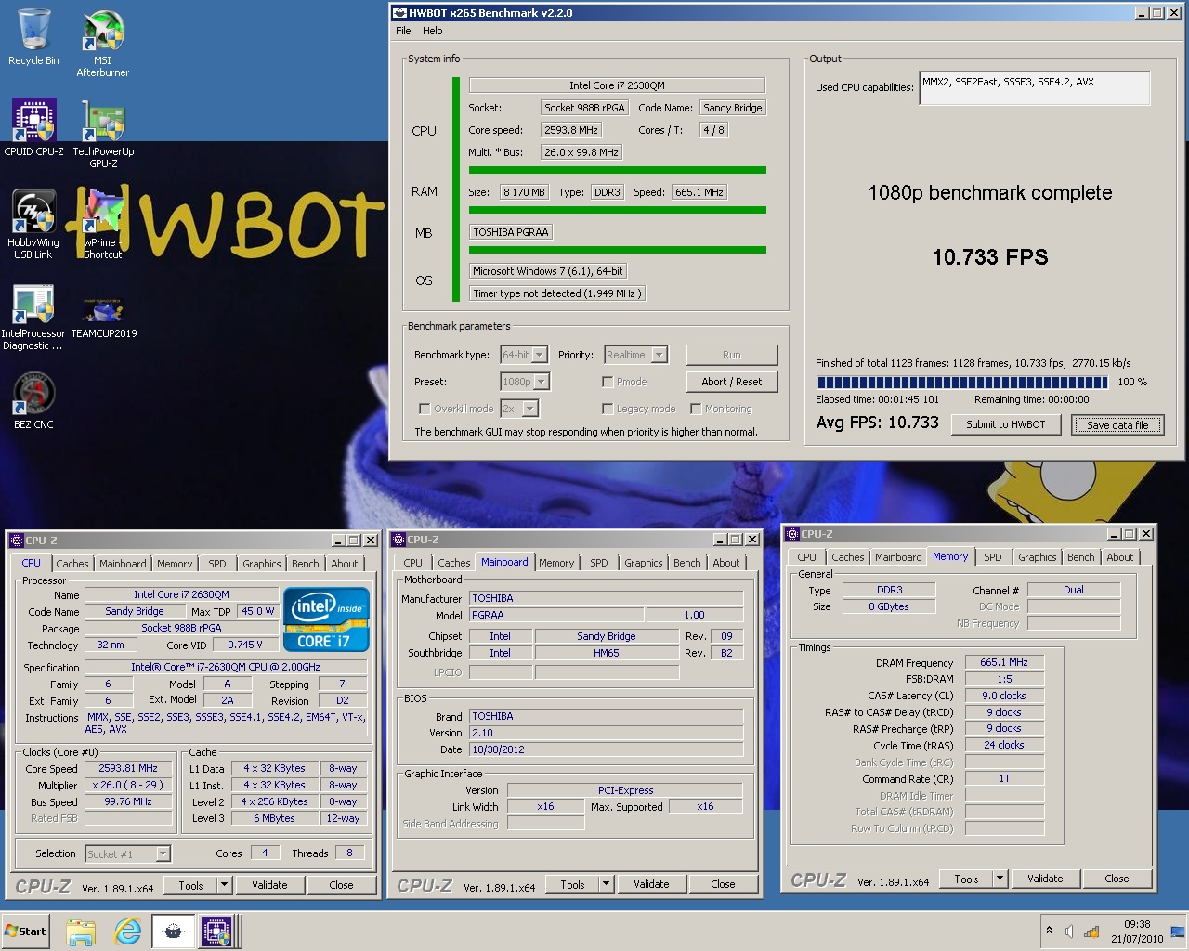Open CPUID CPU-Z desktop icon

(x=33, y=128)
